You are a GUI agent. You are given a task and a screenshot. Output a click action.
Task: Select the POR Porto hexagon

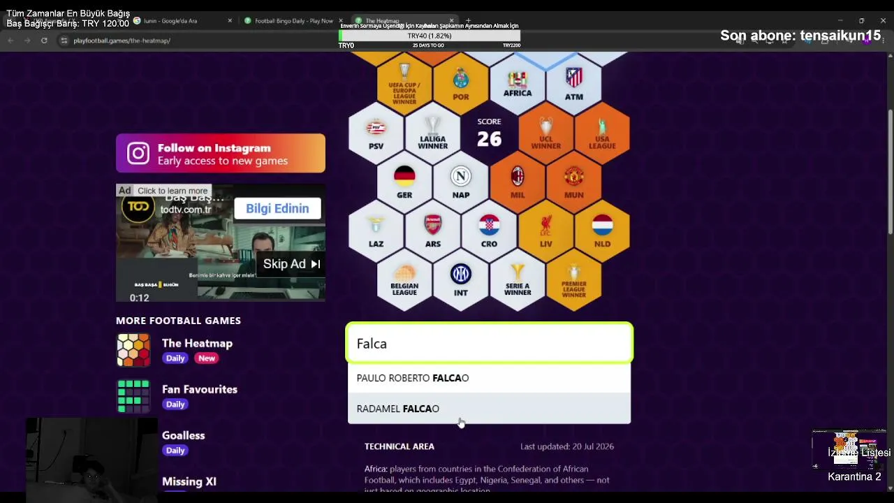point(461,84)
